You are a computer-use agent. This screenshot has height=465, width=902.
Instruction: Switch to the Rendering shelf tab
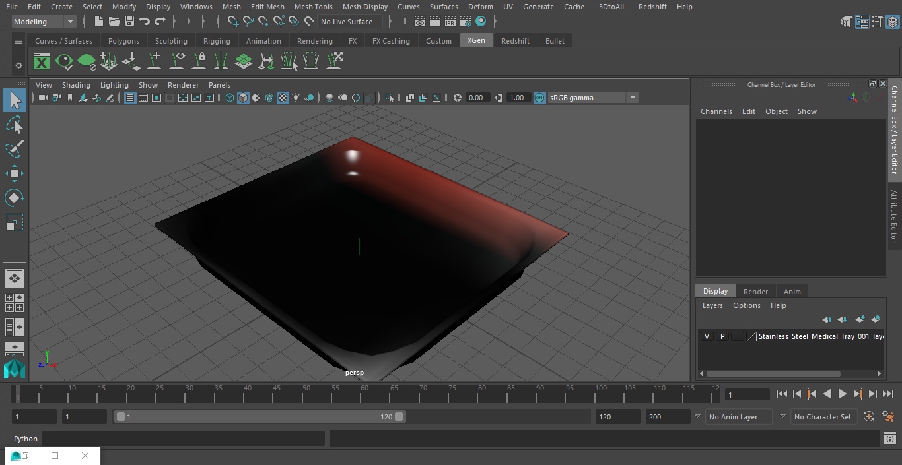(x=314, y=41)
